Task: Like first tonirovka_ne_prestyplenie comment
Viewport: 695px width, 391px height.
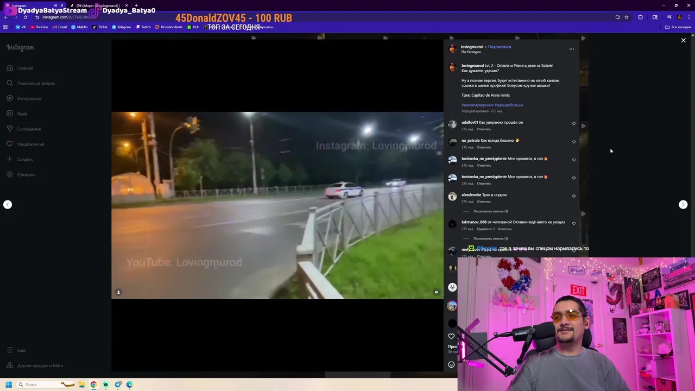Action: coord(573,160)
